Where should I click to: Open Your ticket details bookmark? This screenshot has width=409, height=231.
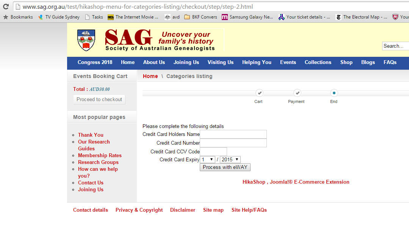(x=304, y=17)
